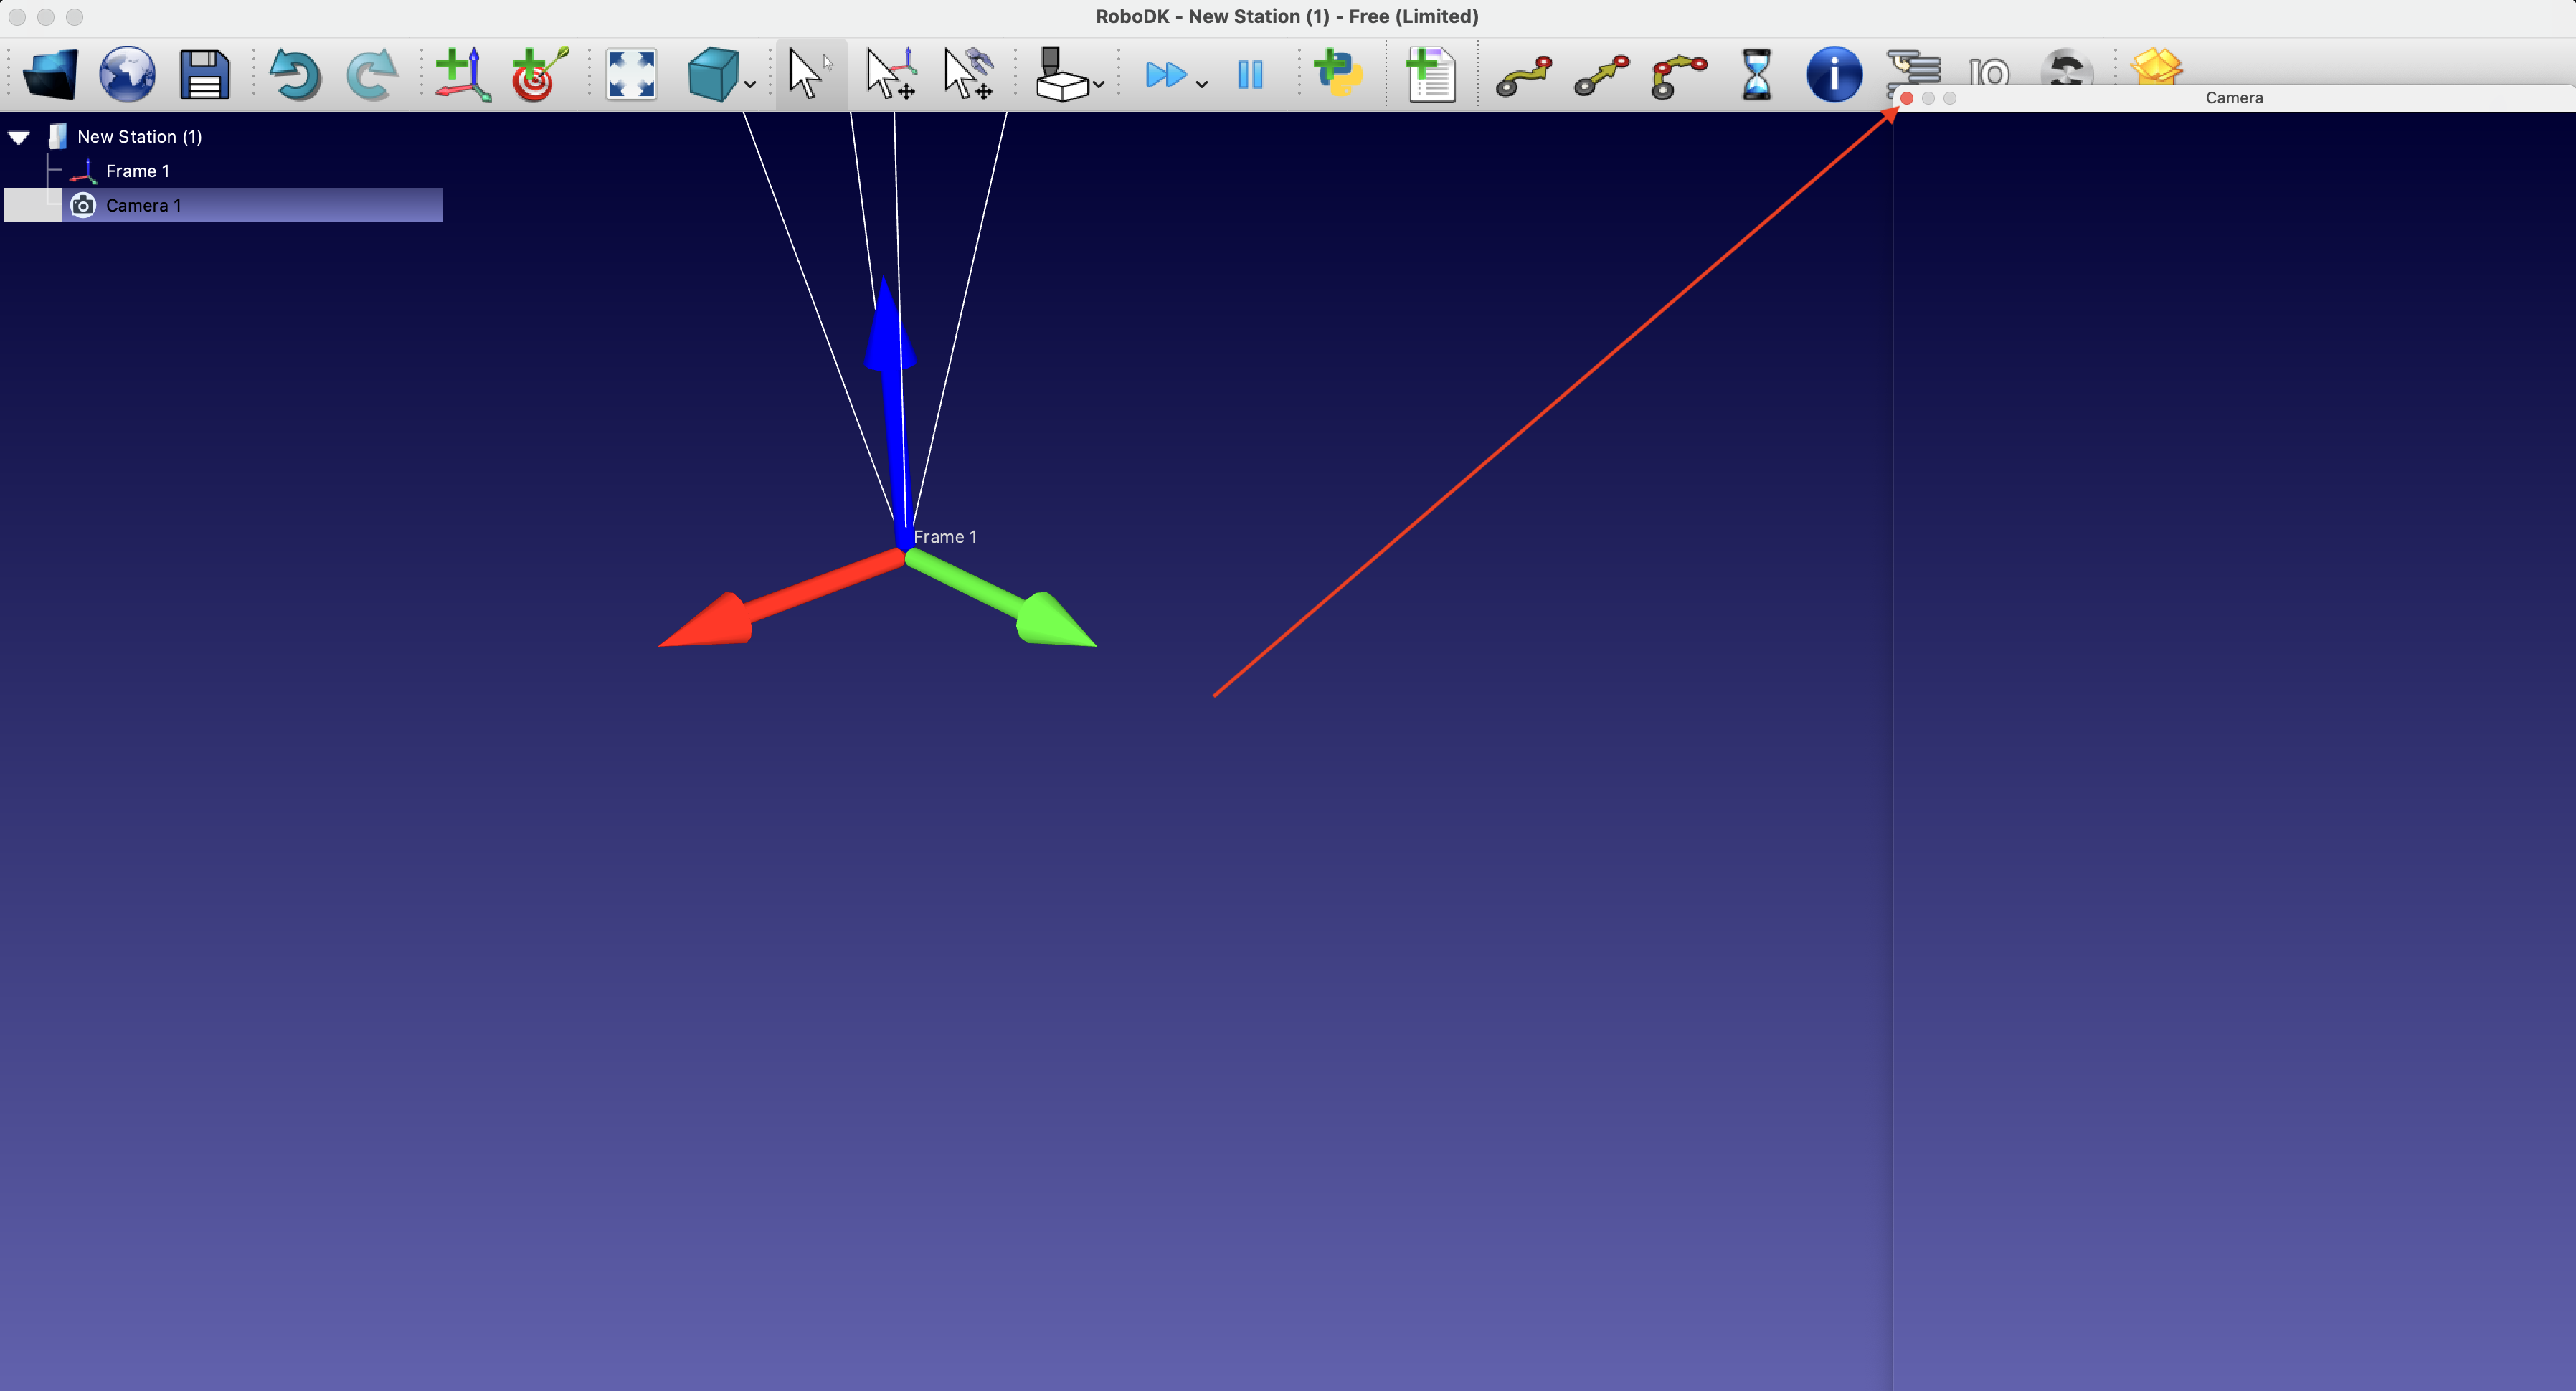
Task: Show message info instruction icon
Action: pyautogui.click(x=1834, y=74)
